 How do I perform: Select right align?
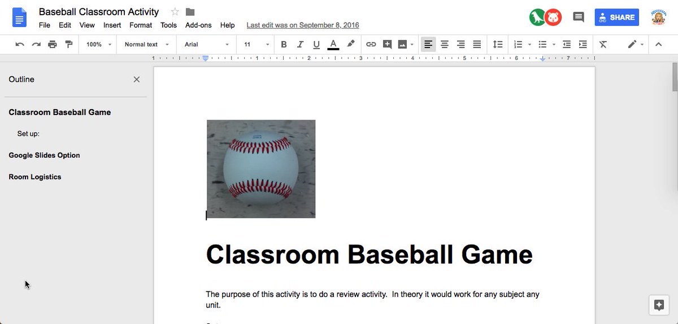coord(461,44)
